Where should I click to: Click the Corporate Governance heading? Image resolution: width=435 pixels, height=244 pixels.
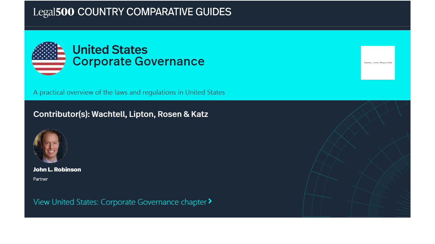point(138,62)
